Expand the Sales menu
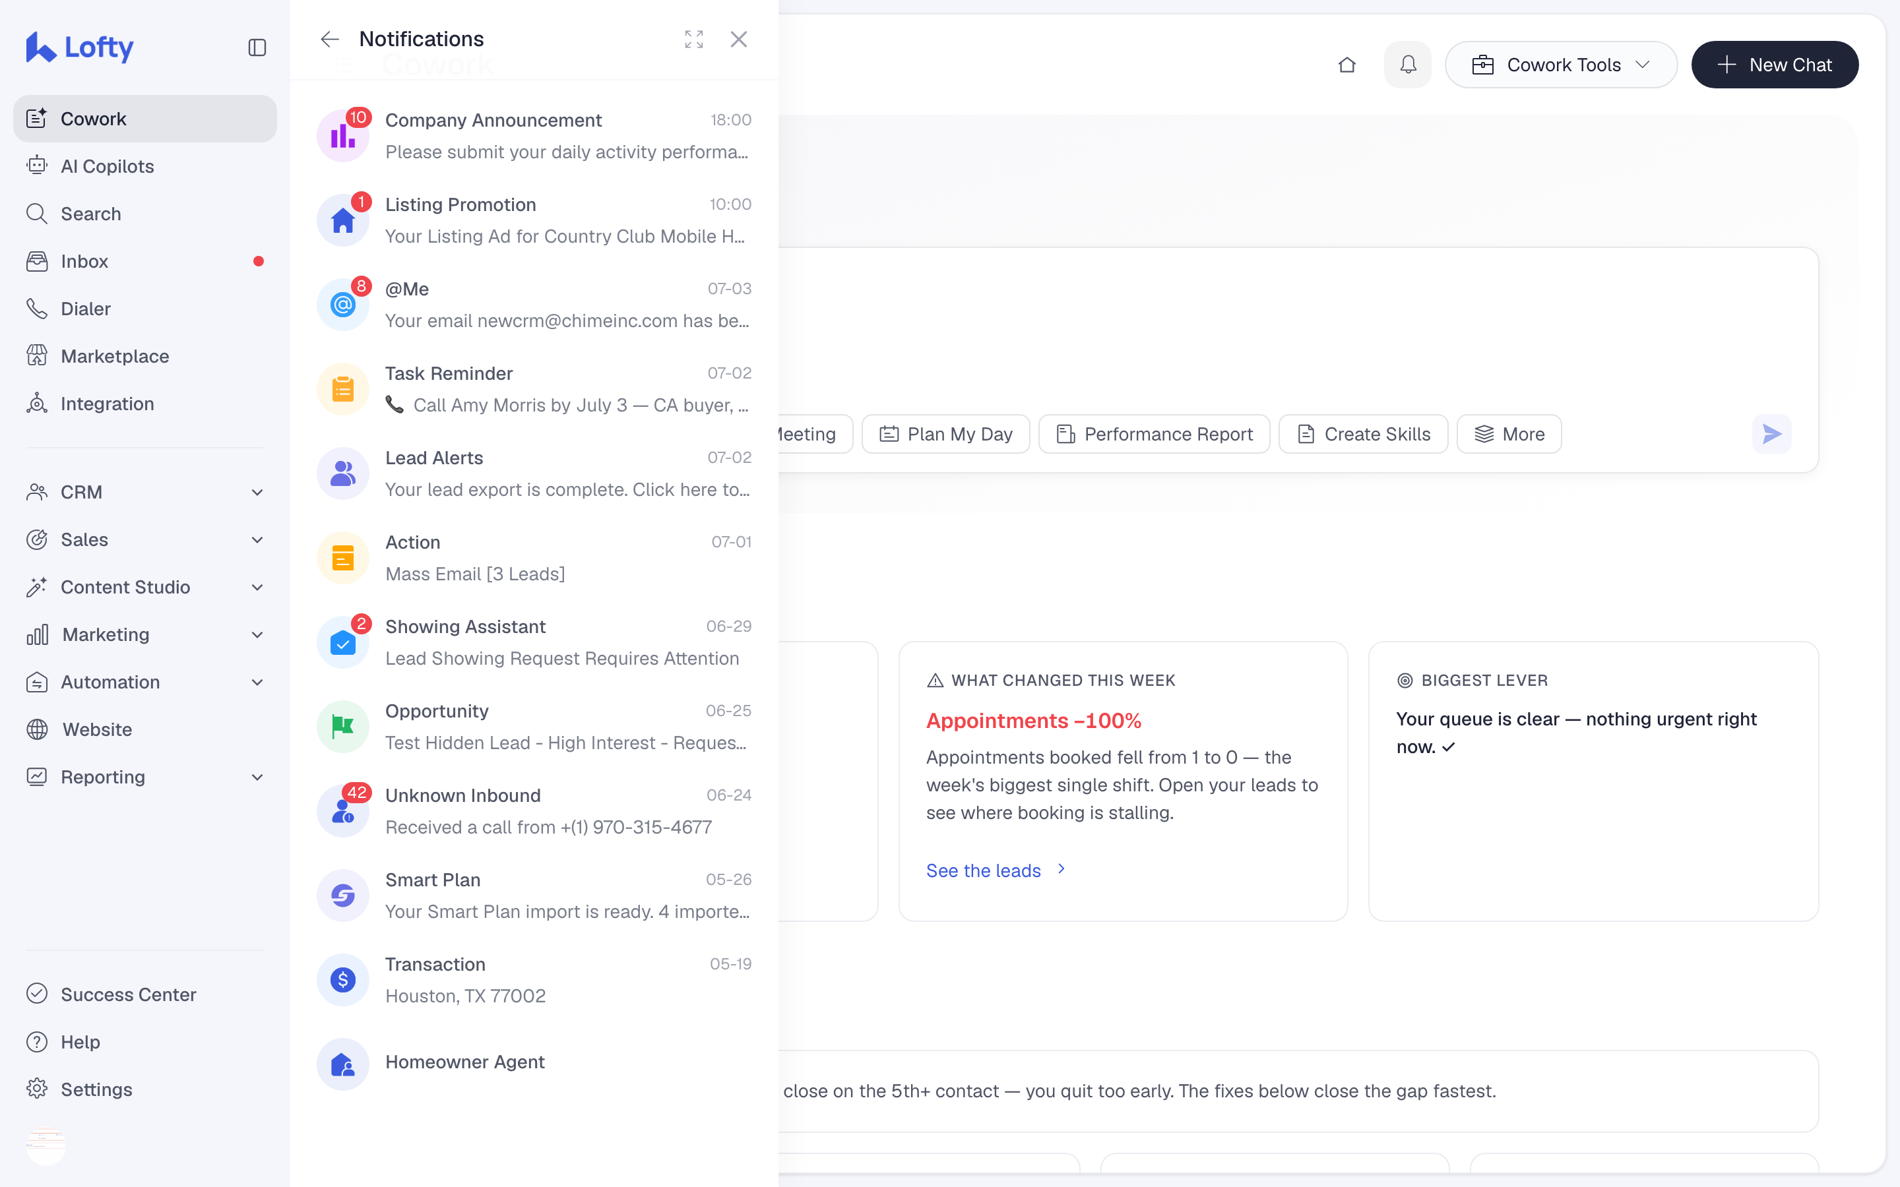Screen dimensions: 1900x1187 [145, 539]
